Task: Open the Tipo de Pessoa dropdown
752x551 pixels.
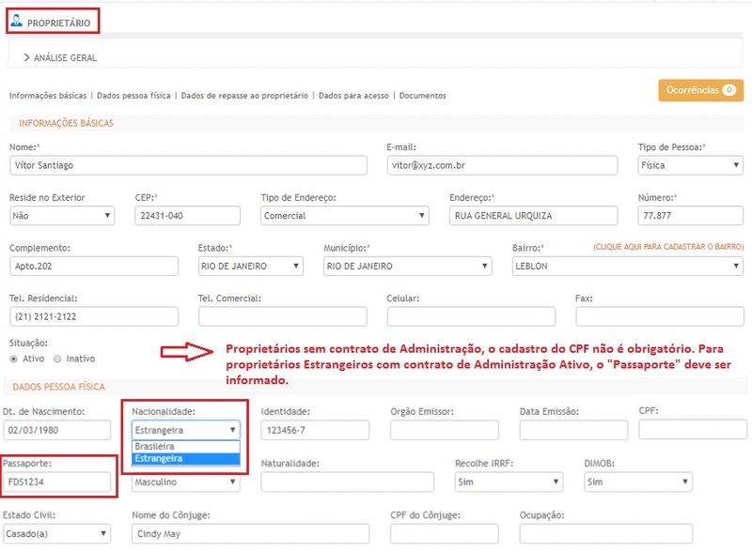Action: point(690,165)
